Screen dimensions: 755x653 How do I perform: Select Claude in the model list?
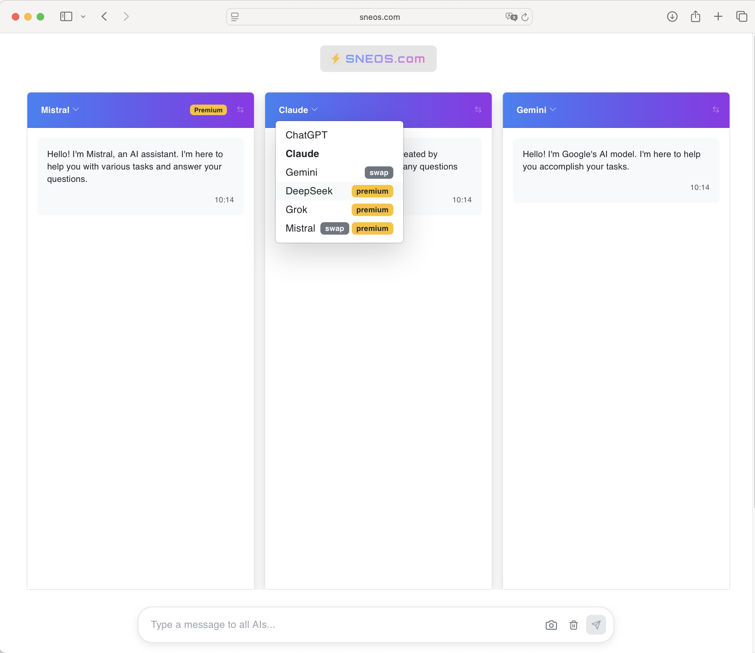[x=339, y=154]
